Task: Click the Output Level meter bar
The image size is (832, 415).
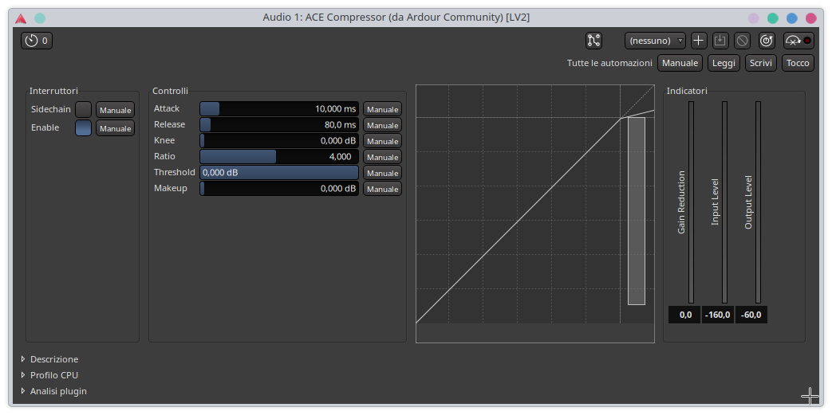Action: click(x=758, y=202)
